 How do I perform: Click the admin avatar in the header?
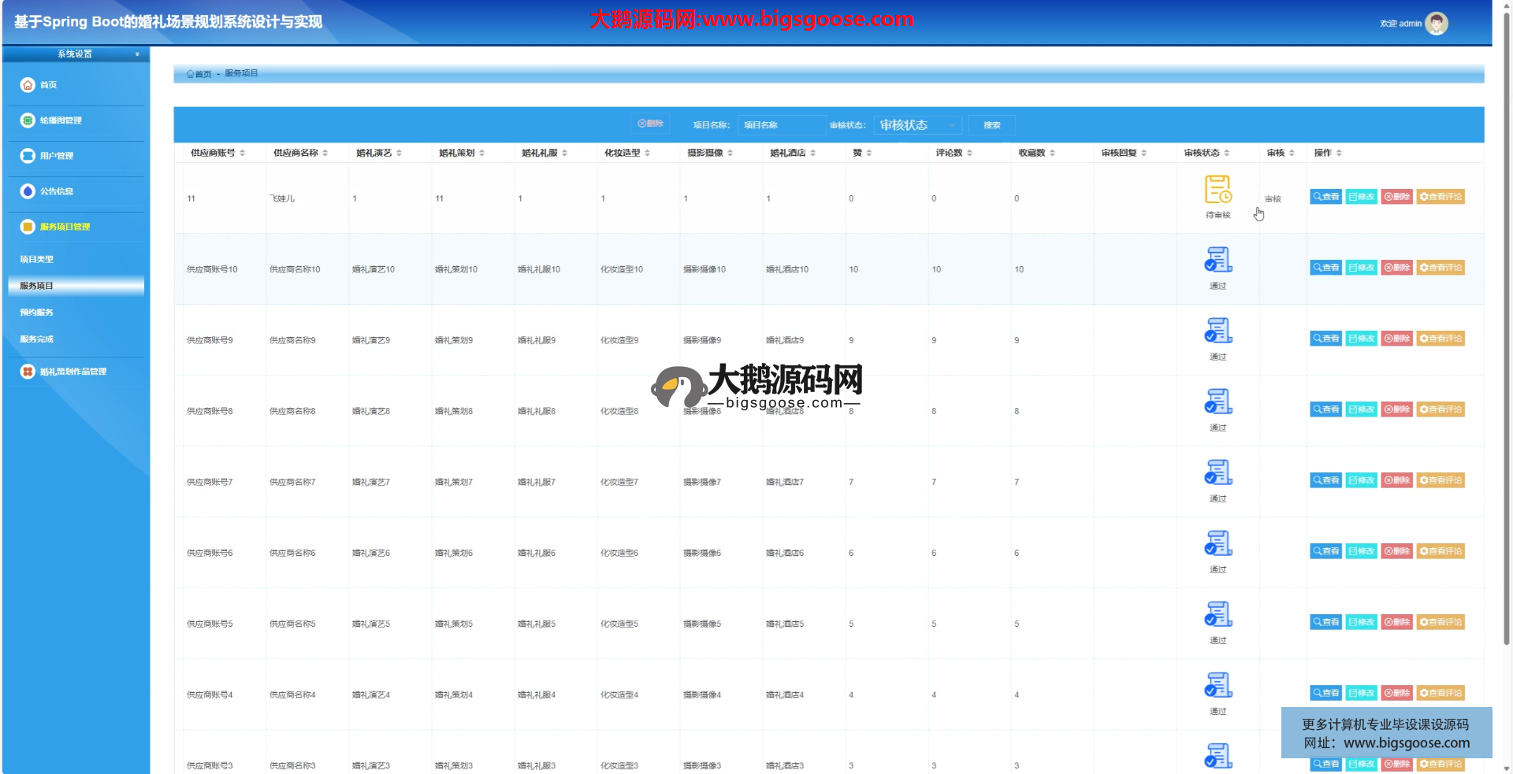click(1437, 24)
